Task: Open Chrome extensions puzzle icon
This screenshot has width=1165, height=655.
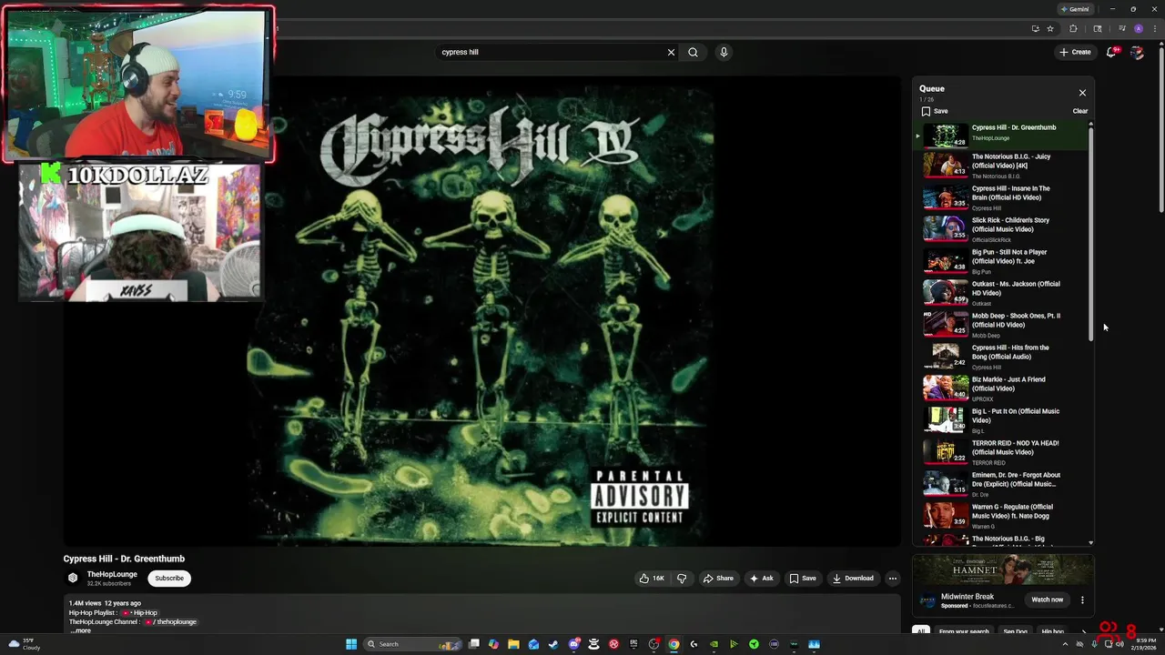Action: tap(1073, 29)
